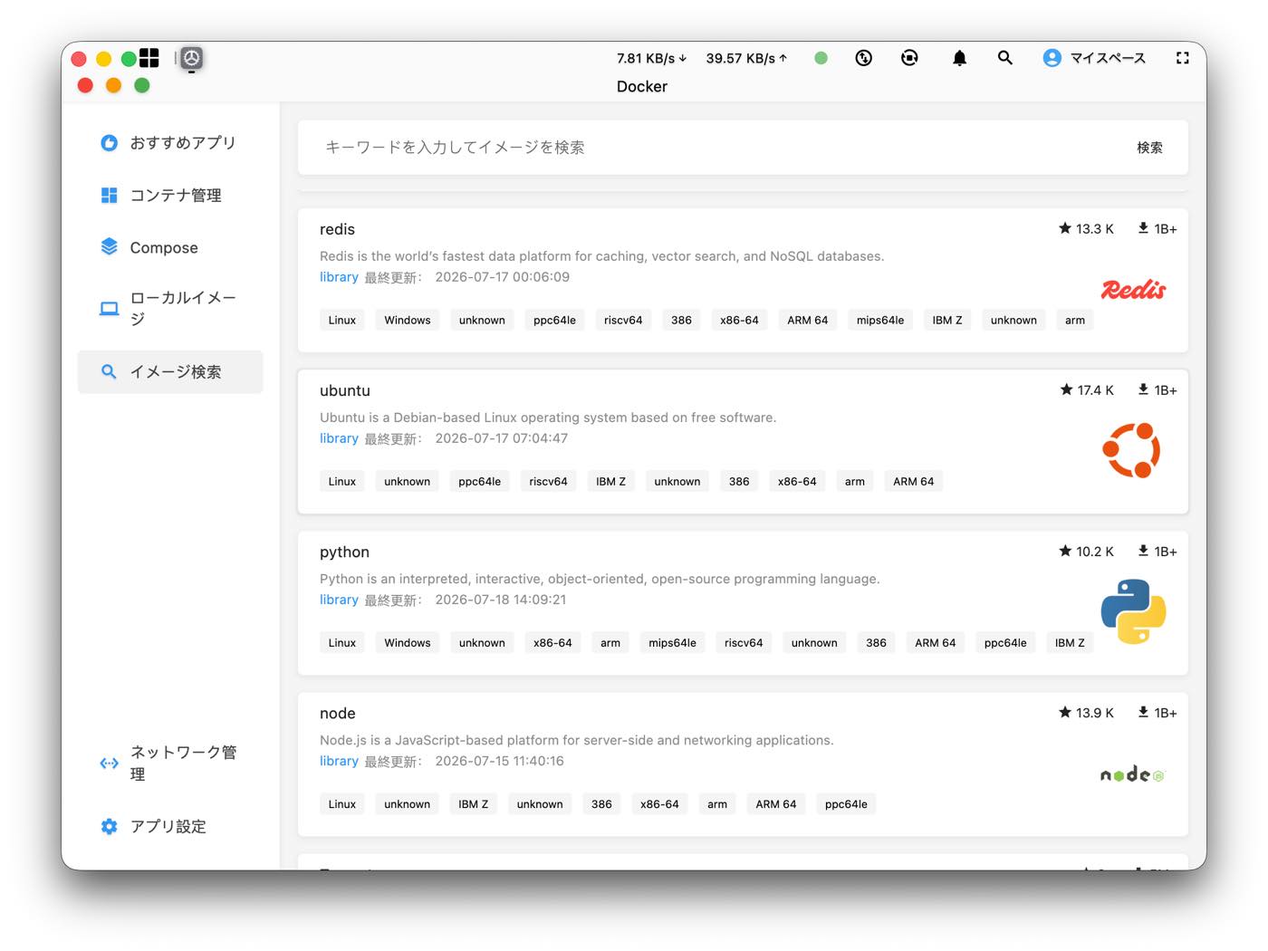The width and height of the screenshot is (1268, 951).
Task: Click the node image title
Action: coord(338,714)
